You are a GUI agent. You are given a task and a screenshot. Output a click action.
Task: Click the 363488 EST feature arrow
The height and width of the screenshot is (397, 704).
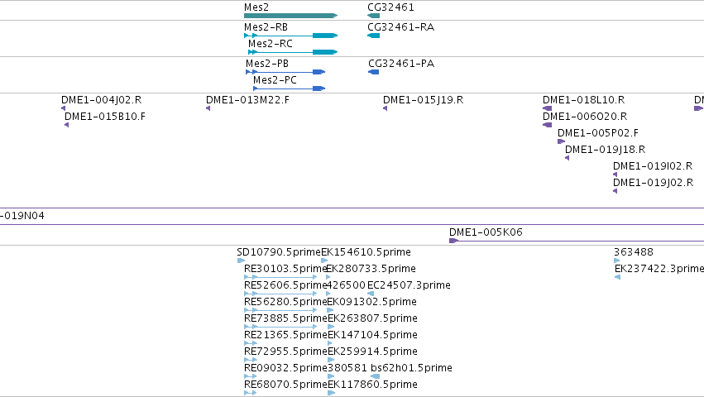[617, 261]
